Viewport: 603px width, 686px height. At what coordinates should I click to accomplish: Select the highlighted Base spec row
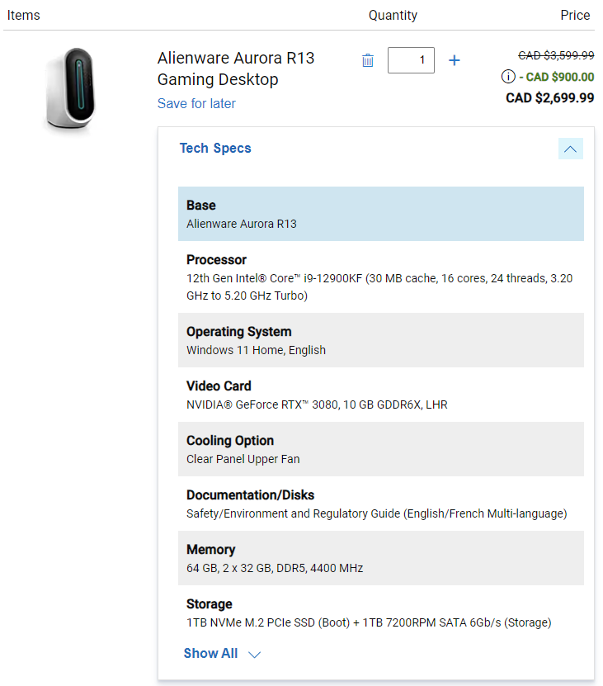[x=380, y=214]
